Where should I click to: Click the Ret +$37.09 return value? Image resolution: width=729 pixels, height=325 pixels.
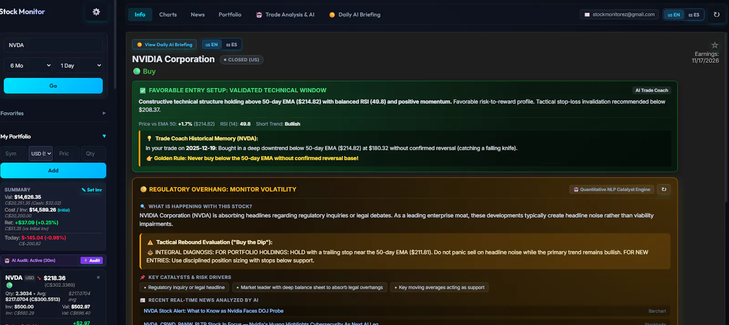pyautogui.click(x=36, y=223)
